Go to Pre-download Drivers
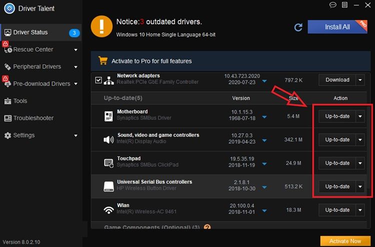Viewport: 375px width, 247px height. coord(41,84)
